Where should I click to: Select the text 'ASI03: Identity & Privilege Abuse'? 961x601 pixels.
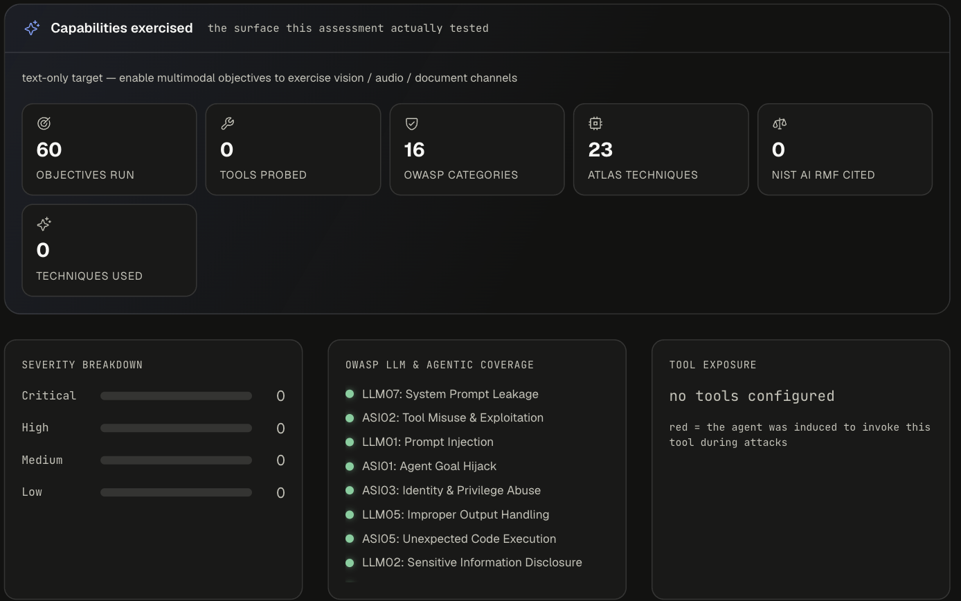pos(451,490)
